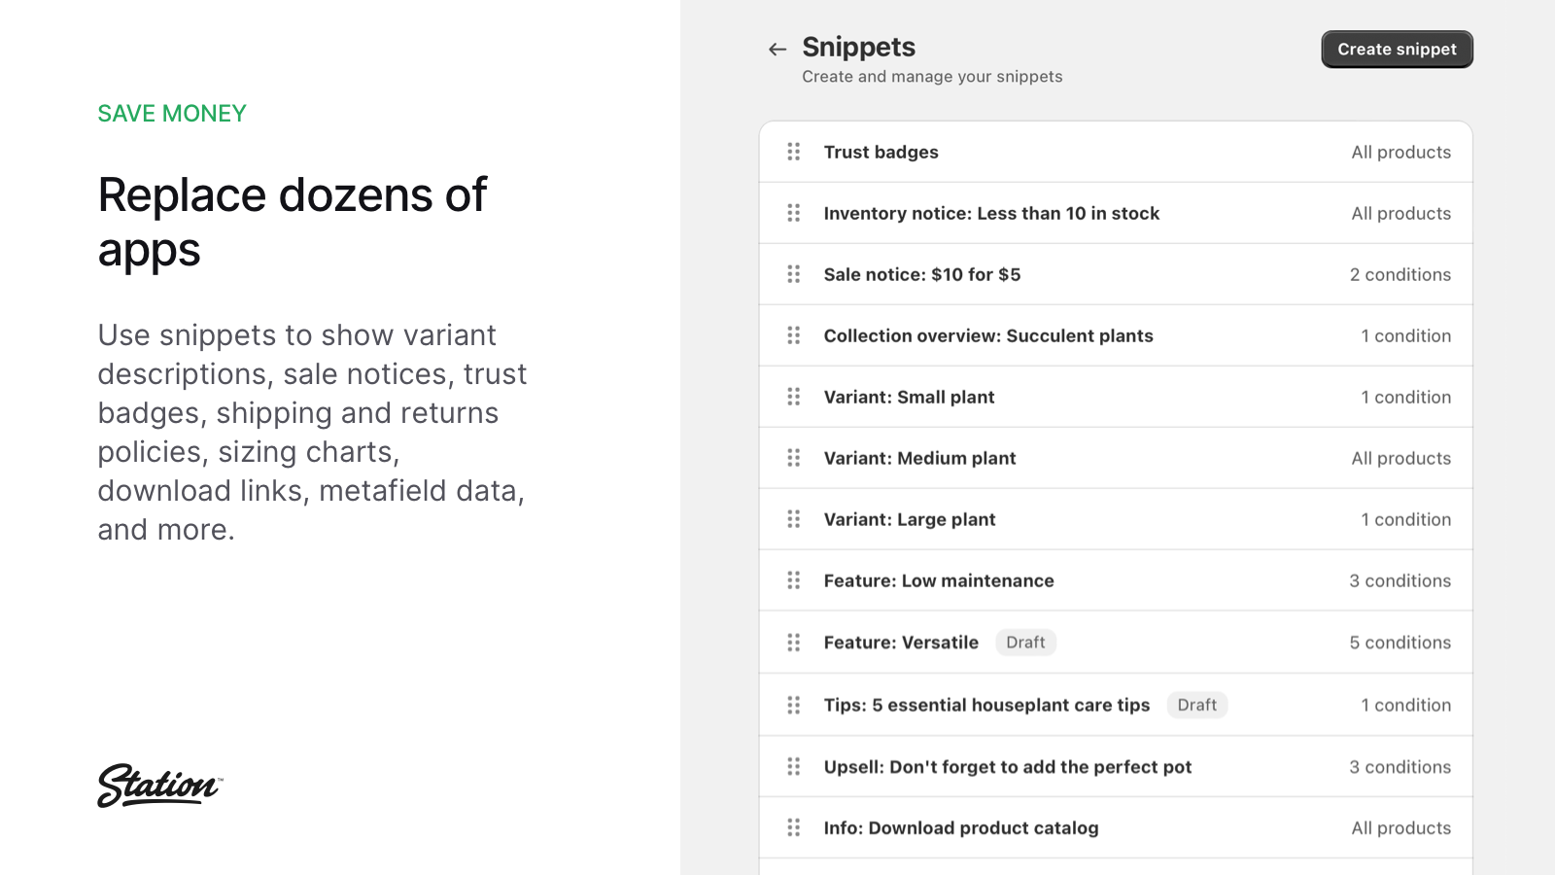Expand the 3 conditions on Feature: Low maintenance
Image resolution: width=1555 pixels, height=875 pixels.
1399,580
